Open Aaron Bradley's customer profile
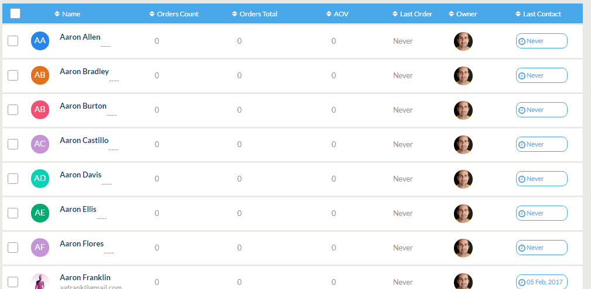The width and height of the screenshot is (591, 289). pos(84,71)
